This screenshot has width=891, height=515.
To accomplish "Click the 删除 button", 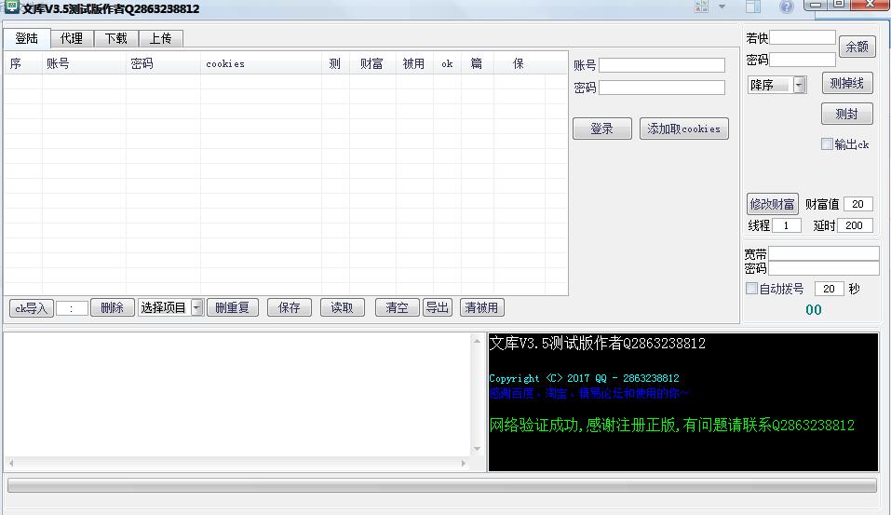I will click(112, 307).
